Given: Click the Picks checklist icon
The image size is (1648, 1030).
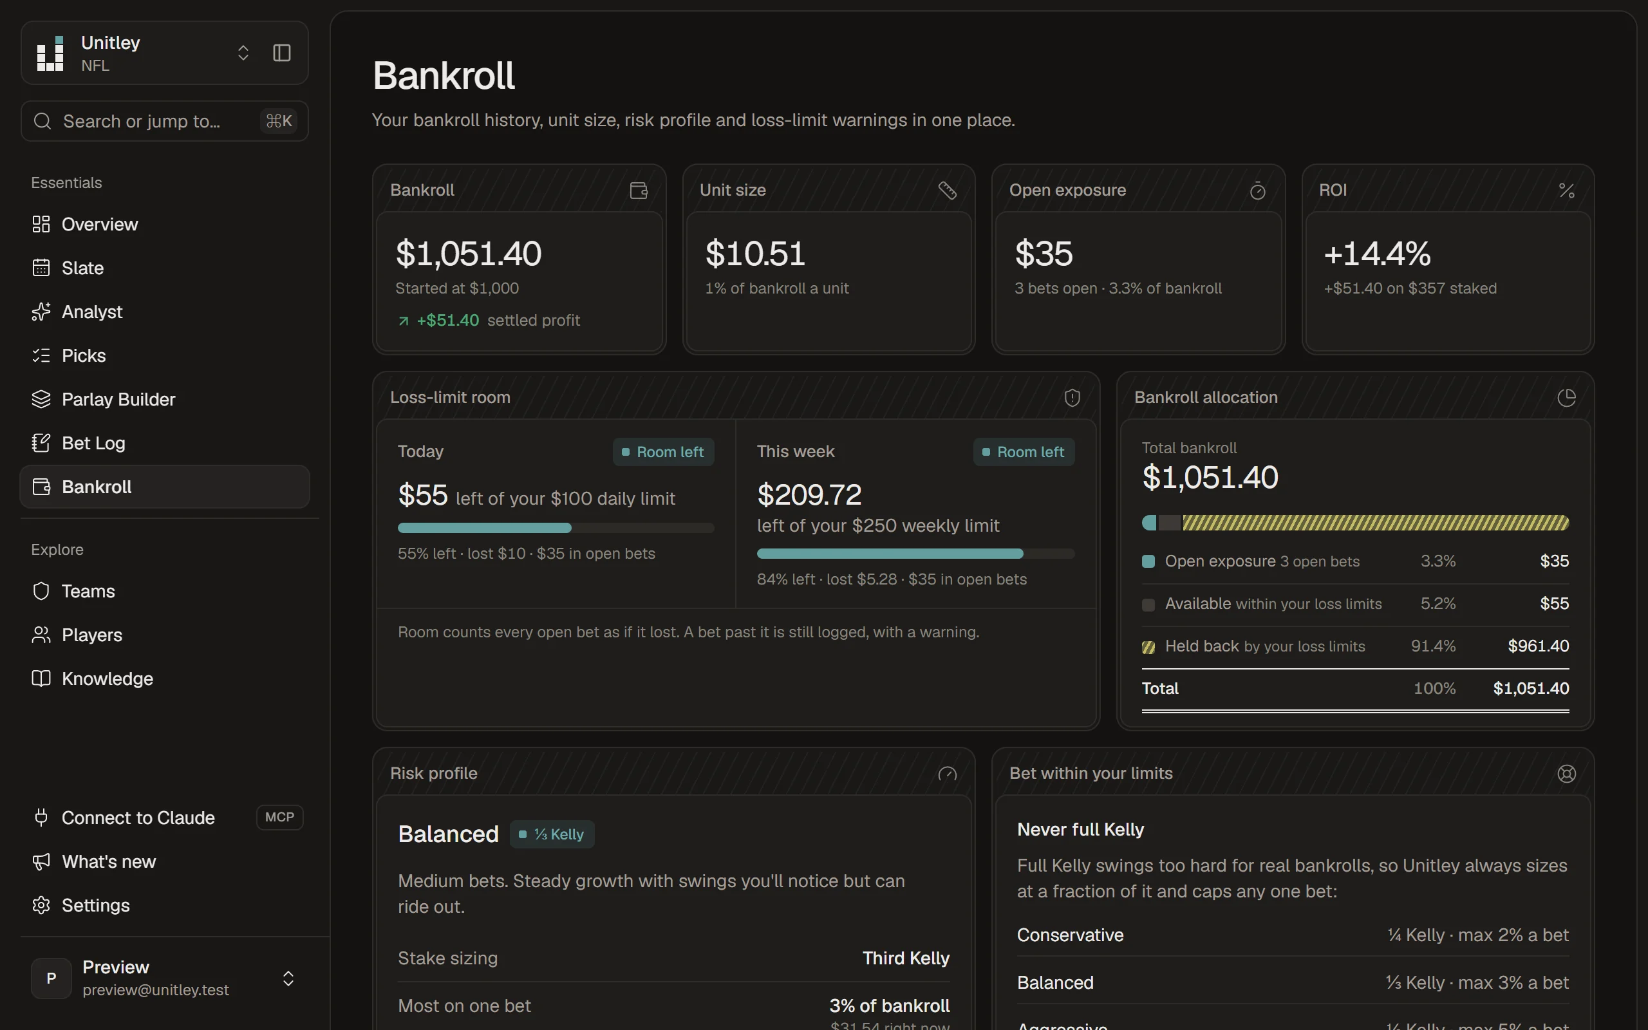Looking at the screenshot, I should click(41, 355).
